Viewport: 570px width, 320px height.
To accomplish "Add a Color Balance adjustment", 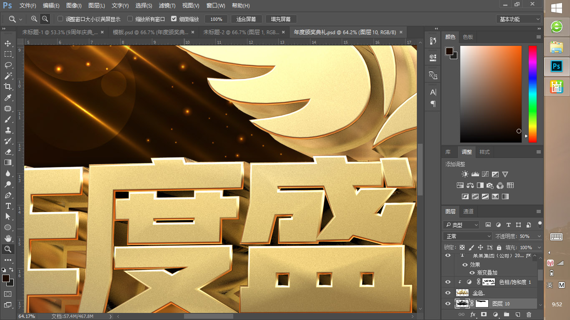I will click(470, 185).
